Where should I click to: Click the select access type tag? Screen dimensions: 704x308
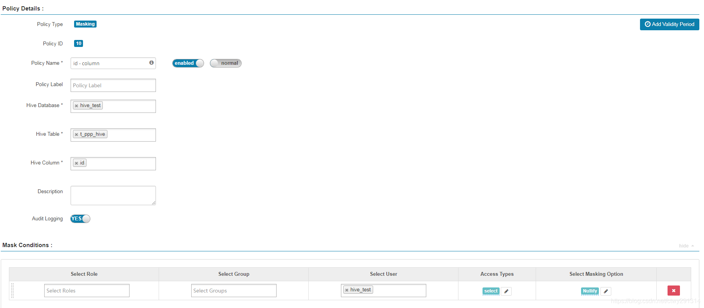tap(491, 291)
